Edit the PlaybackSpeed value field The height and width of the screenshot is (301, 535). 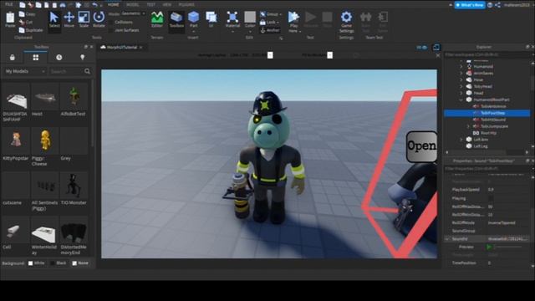point(507,190)
